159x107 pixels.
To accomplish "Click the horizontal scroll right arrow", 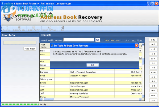I will (140, 99).
